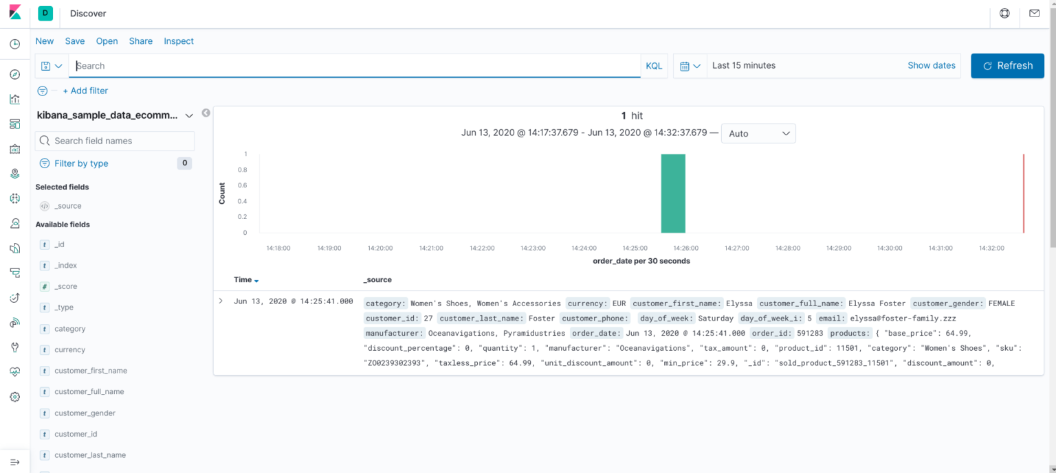1056x473 pixels.
Task: Open the Maps app in the sidebar
Action: (14, 173)
